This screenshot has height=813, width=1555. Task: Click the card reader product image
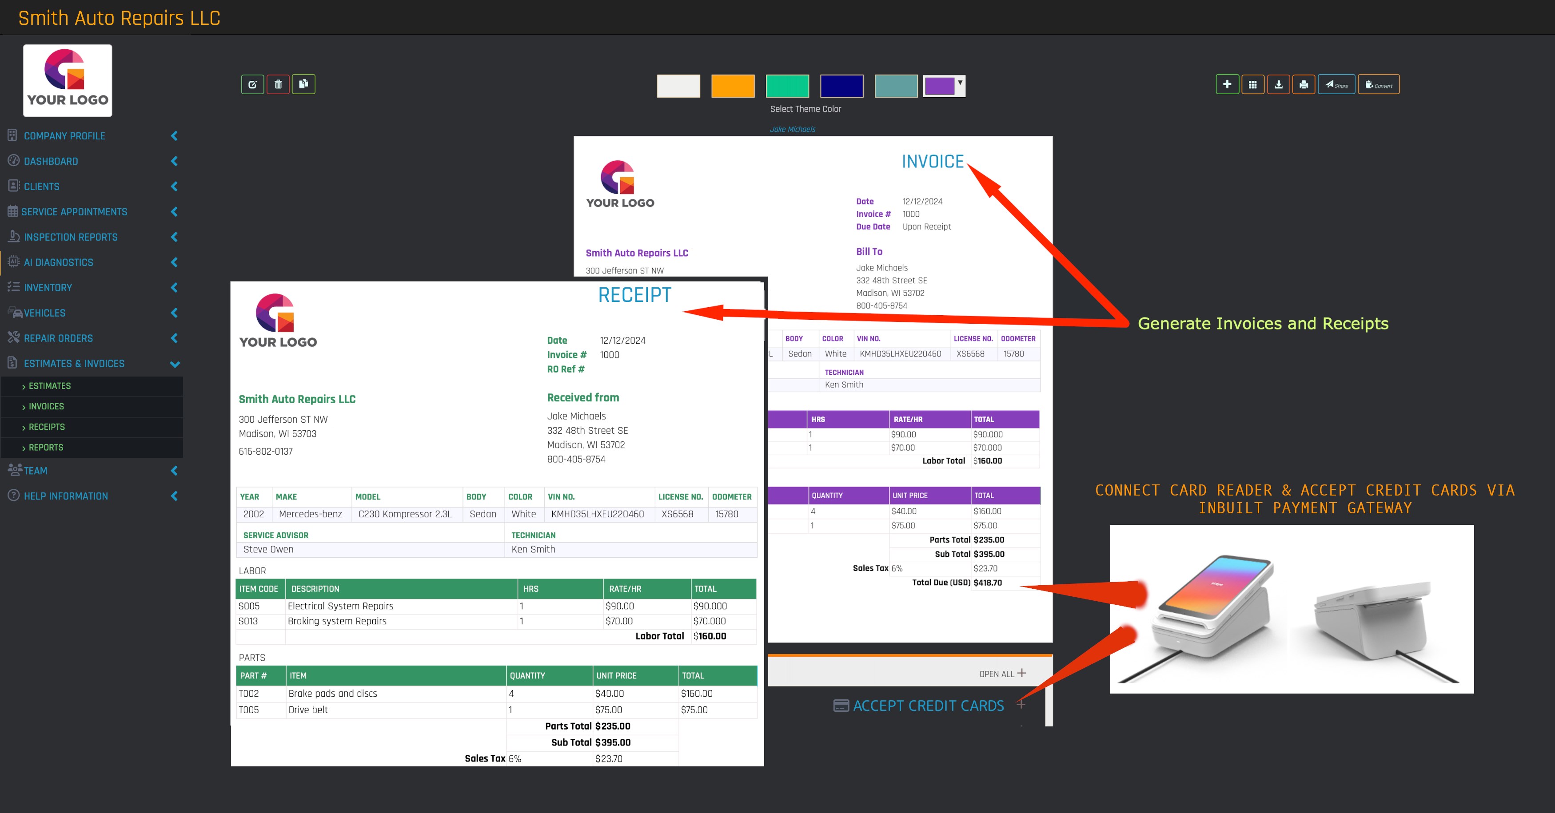pos(1292,609)
